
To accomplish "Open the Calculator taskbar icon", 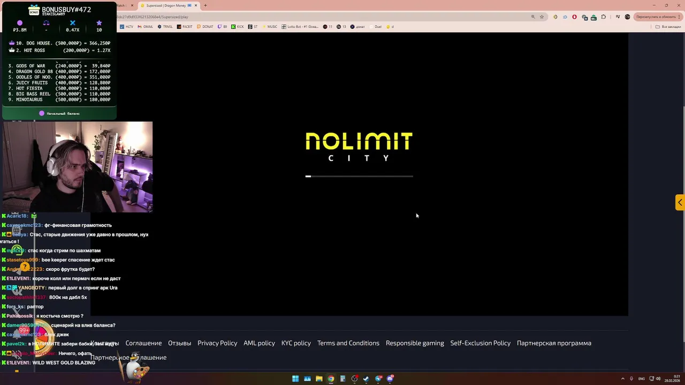I will pos(342,379).
